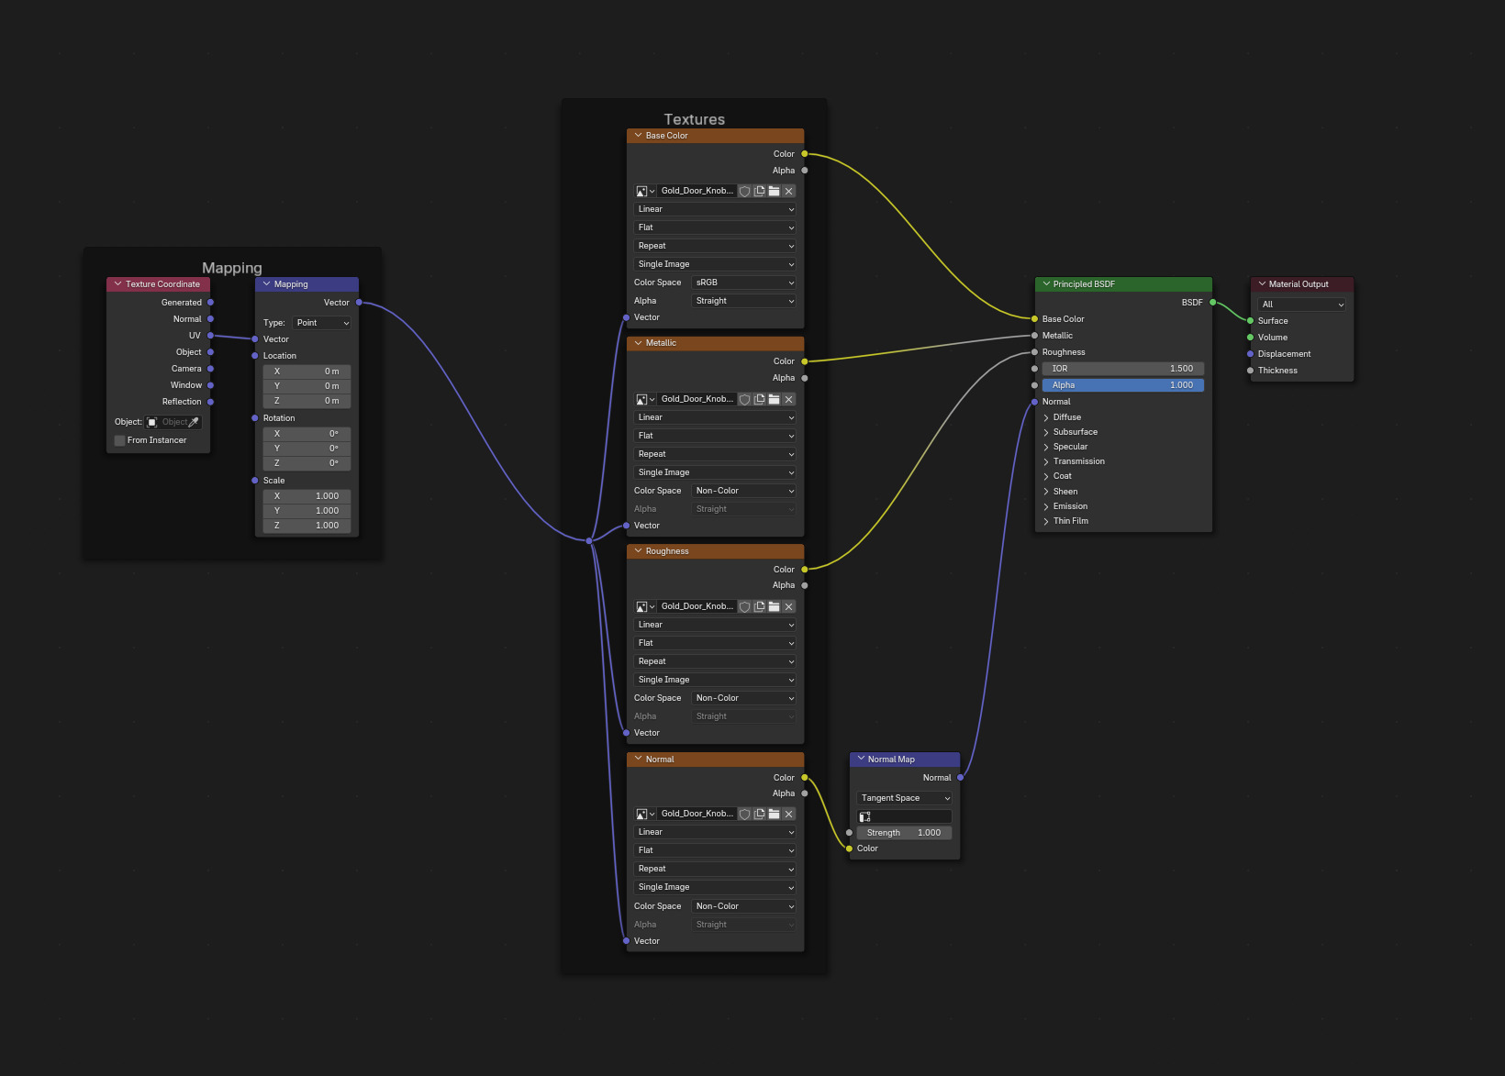
Task: Open image browser in Roughness node
Action: pos(645,607)
